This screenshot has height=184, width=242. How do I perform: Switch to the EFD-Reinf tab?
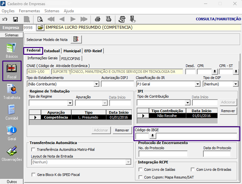click(93, 51)
